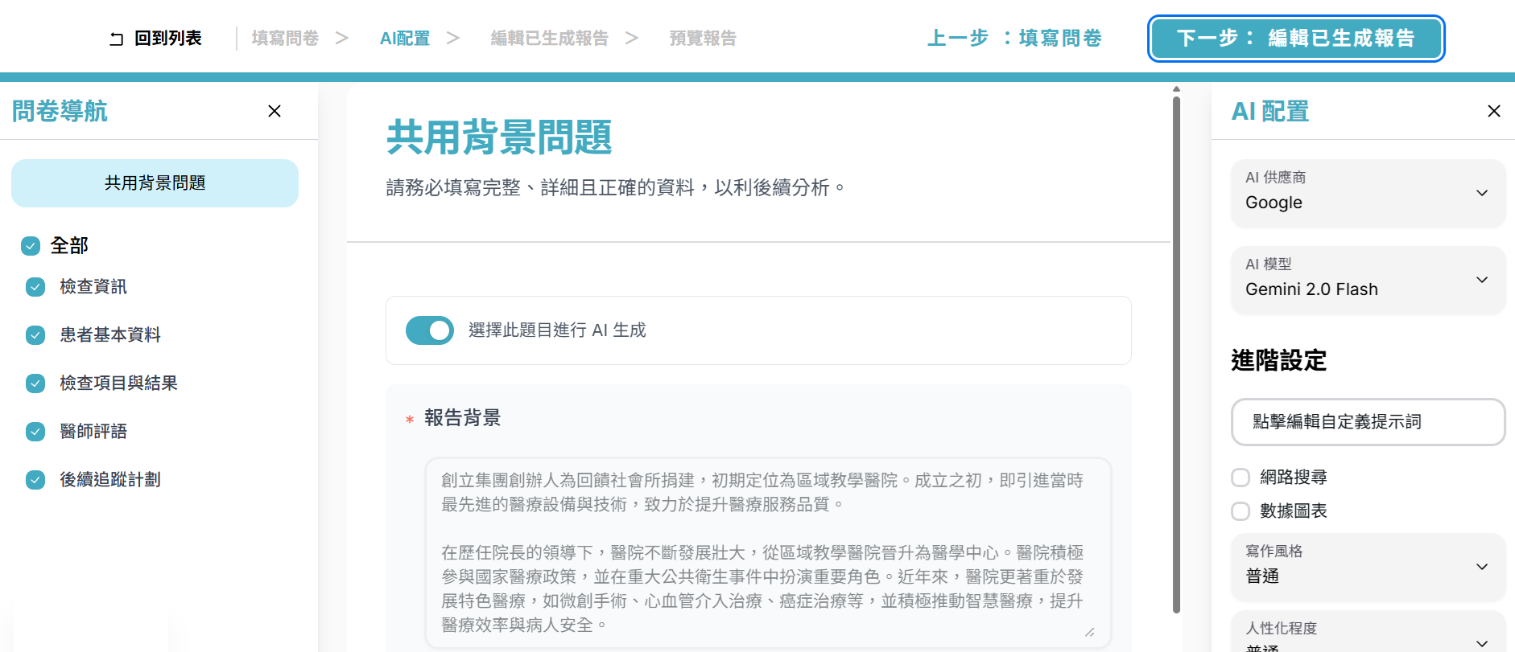The width and height of the screenshot is (1515, 652).
Task: Select the AI配置 breadcrumb step
Action: [x=405, y=39]
